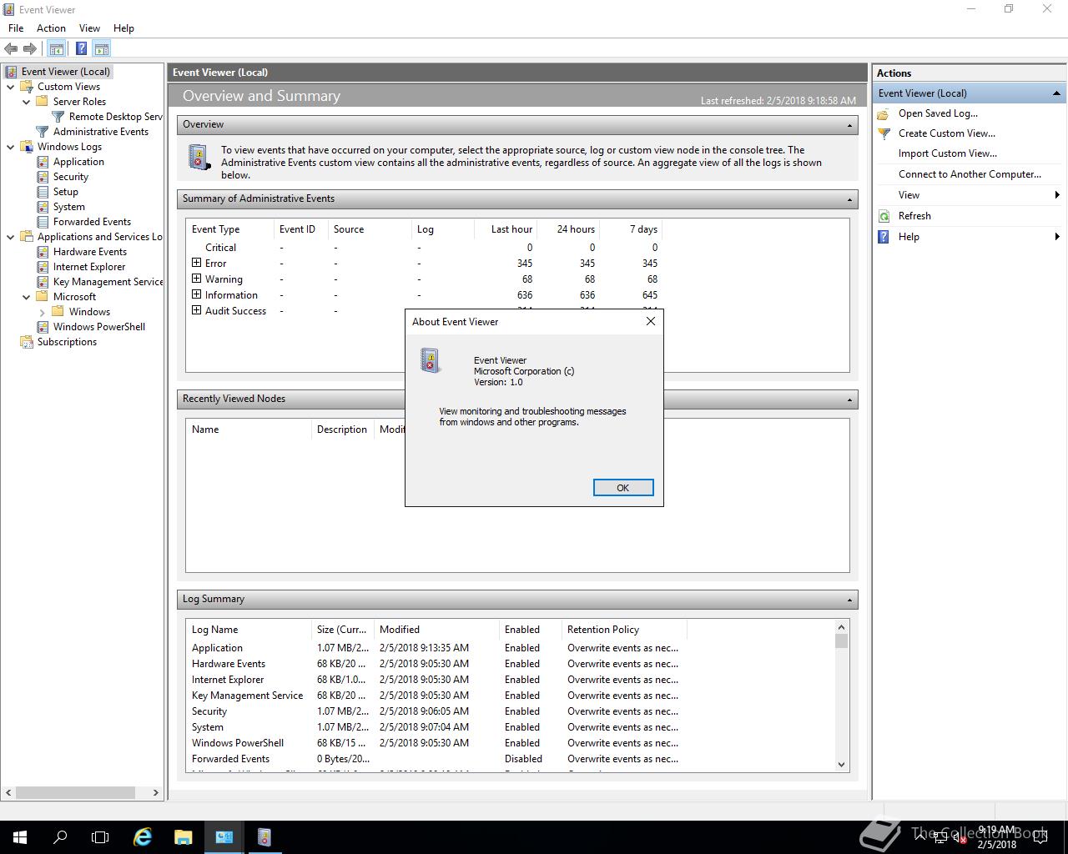
Task: Collapse Applications and Services Logs node
Action: pyautogui.click(x=11, y=237)
